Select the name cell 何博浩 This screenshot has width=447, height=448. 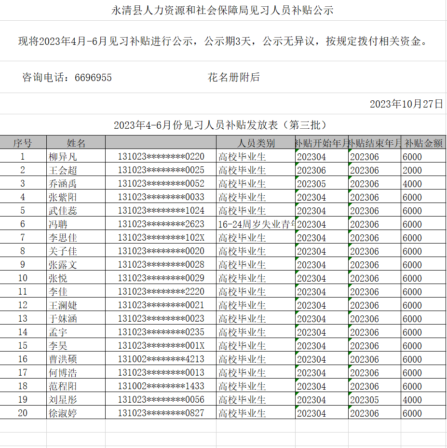pyautogui.click(x=76, y=372)
